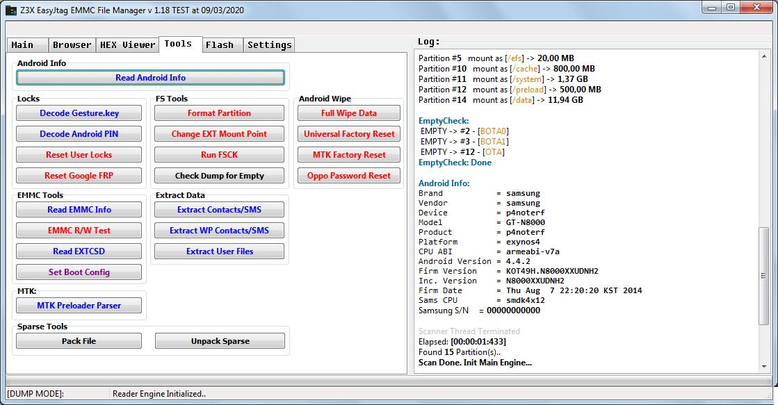Image resolution: width=778 pixels, height=405 pixels.
Task: Select the Flash tab
Action: pyautogui.click(x=220, y=45)
